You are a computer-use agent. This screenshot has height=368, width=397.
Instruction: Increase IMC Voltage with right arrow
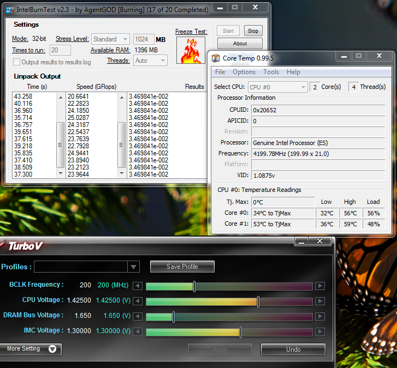320,331
